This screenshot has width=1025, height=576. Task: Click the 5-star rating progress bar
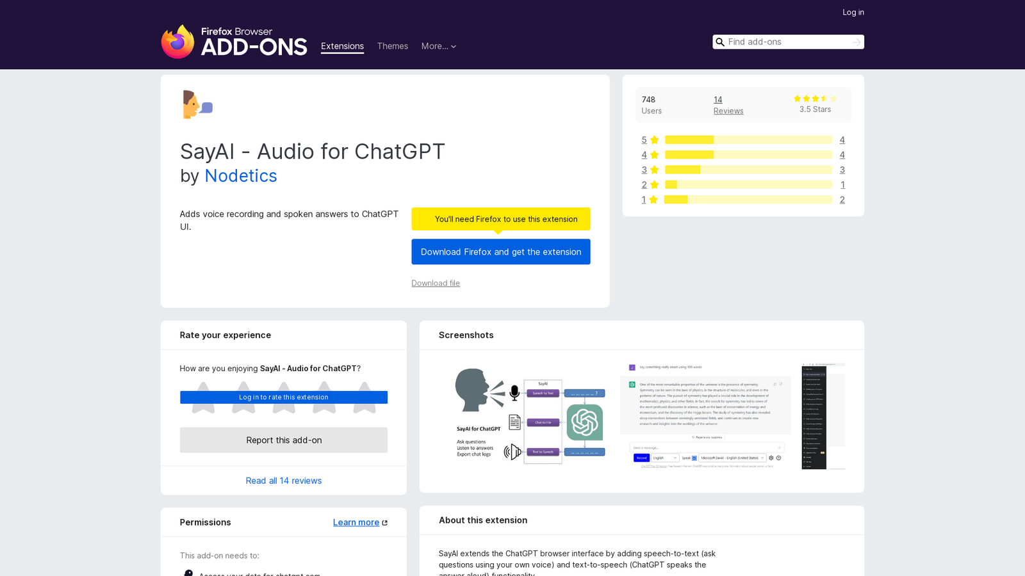[x=748, y=140]
